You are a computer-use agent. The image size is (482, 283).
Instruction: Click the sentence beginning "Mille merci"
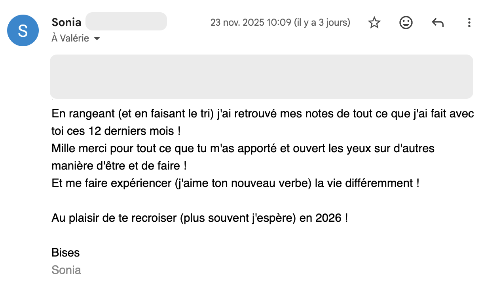tap(243, 149)
